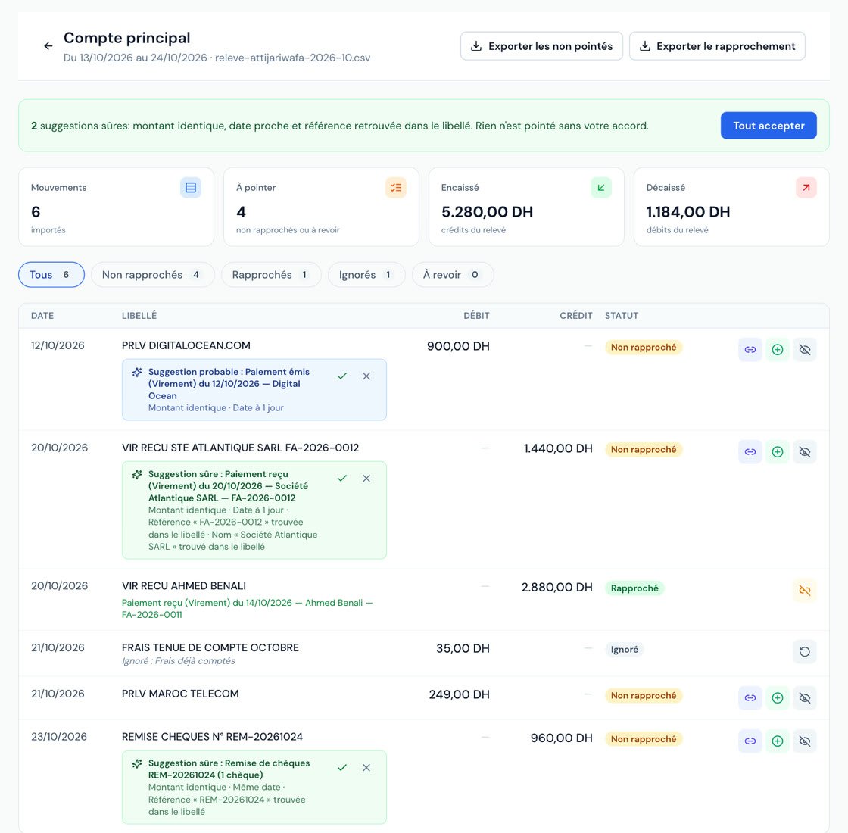The height and width of the screenshot is (833, 848).
Task: Ignore the PRLV DIGITALOCEAN.COM movement
Action: point(805,349)
